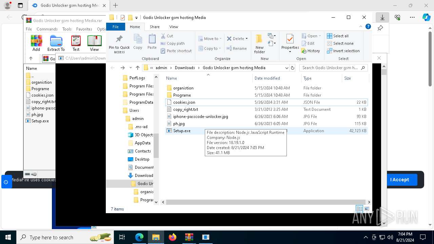Select Desktop in navigation tree
The image size is (434, 244).
[x=142, y=159]
